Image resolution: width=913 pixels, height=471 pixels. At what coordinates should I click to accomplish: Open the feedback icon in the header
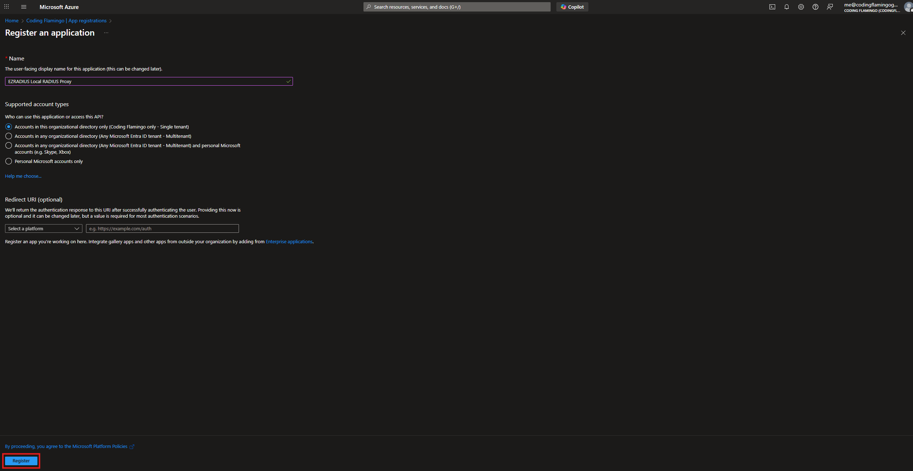[x=830, y=7]
